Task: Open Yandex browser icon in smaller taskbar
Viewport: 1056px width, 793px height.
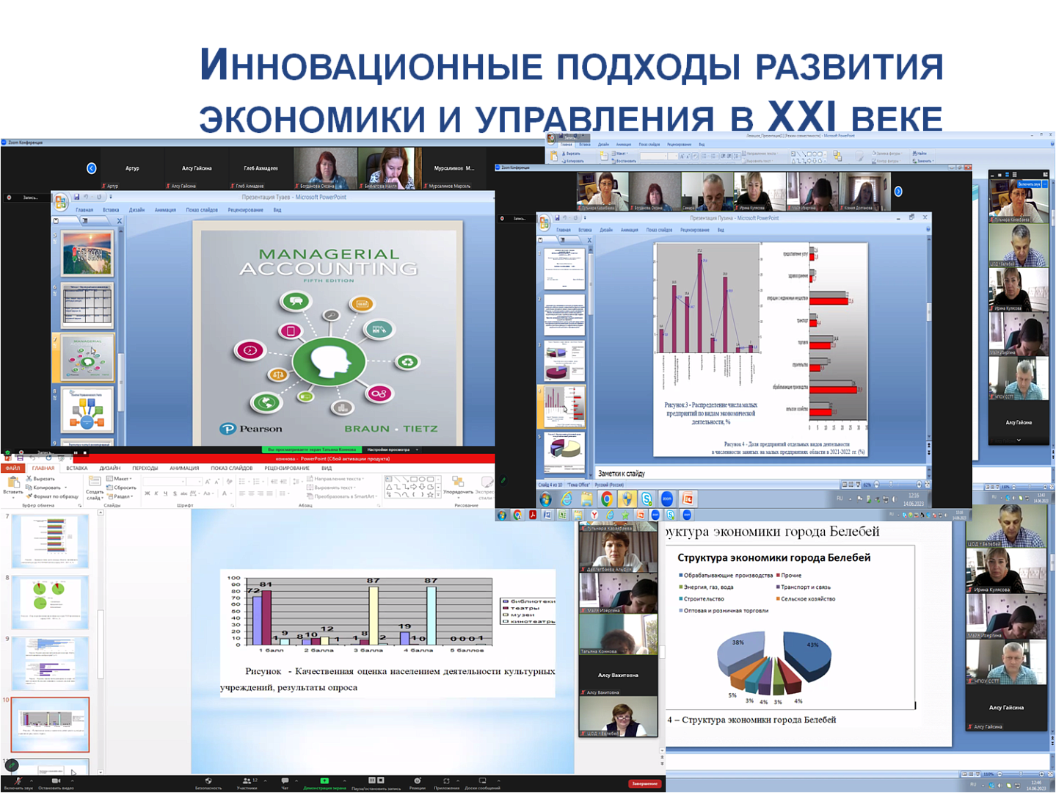Action: tap(594, 515)
